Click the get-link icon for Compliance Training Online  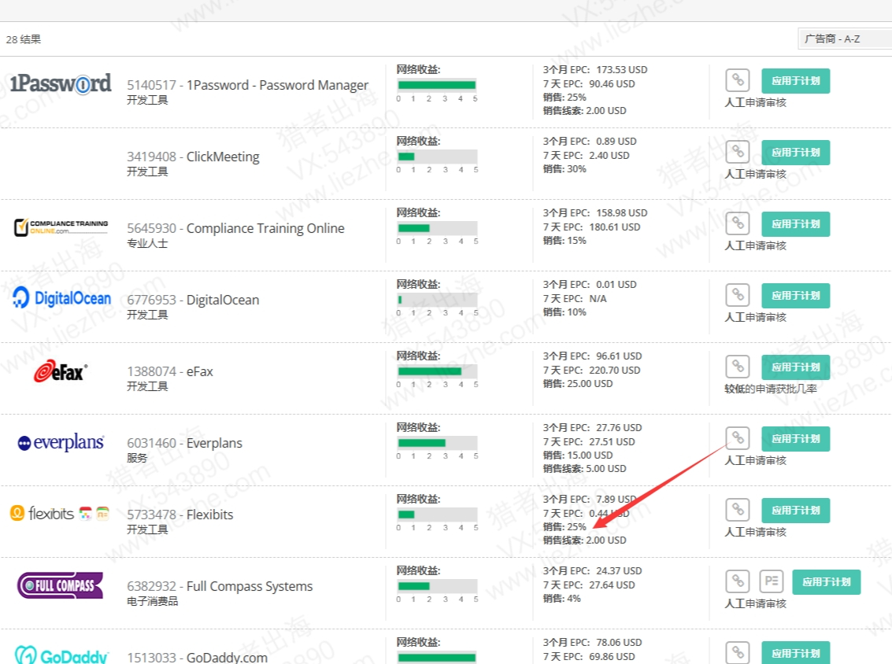737,223
